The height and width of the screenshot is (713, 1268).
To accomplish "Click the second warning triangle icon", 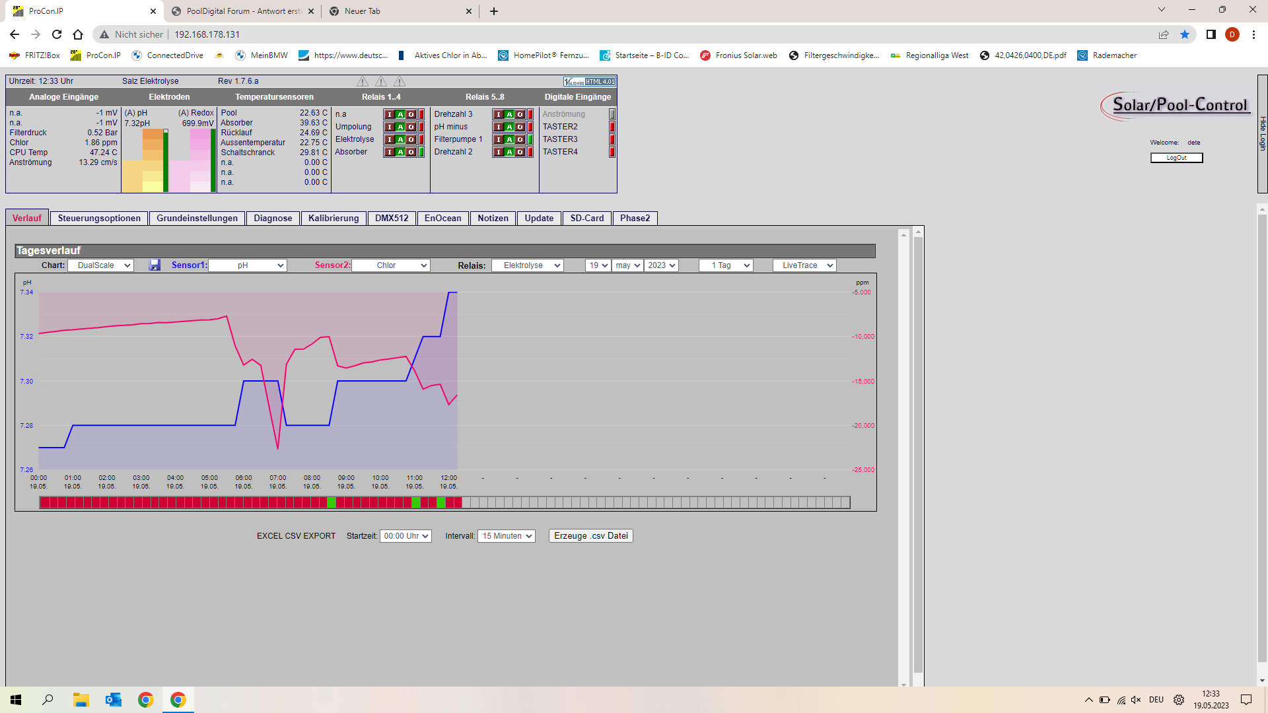I will coord(381,81).
